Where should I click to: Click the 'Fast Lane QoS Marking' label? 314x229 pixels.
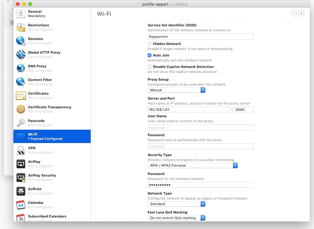tap(168, 212)
